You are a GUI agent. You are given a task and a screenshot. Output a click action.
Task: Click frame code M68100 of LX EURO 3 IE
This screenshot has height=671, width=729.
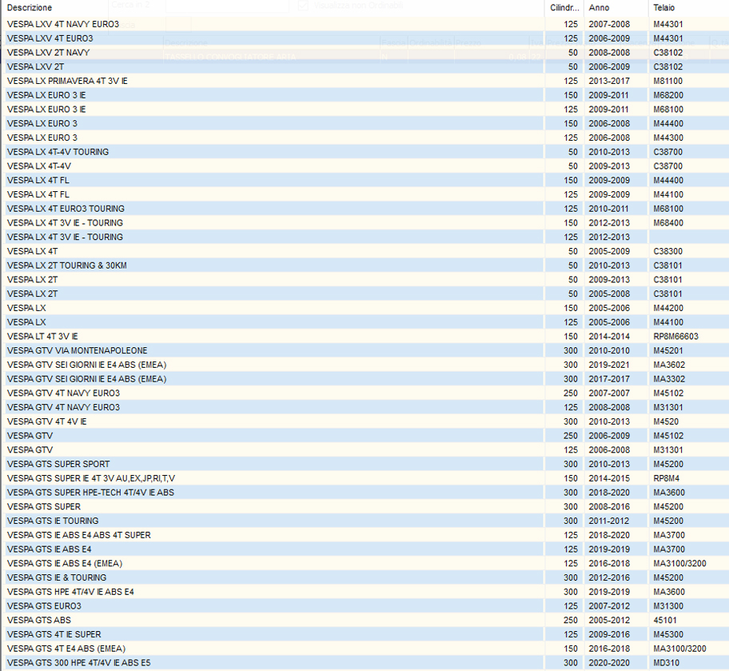[x=668, y=110]
